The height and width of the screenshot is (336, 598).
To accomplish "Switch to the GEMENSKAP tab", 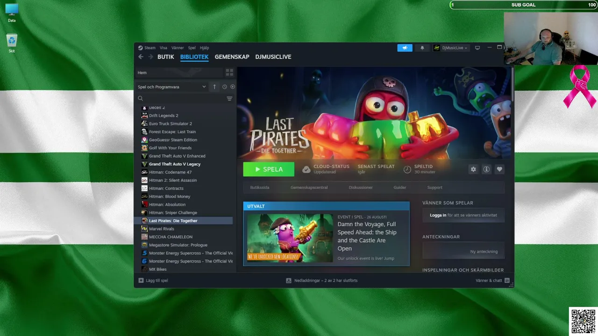I will 232,57.
